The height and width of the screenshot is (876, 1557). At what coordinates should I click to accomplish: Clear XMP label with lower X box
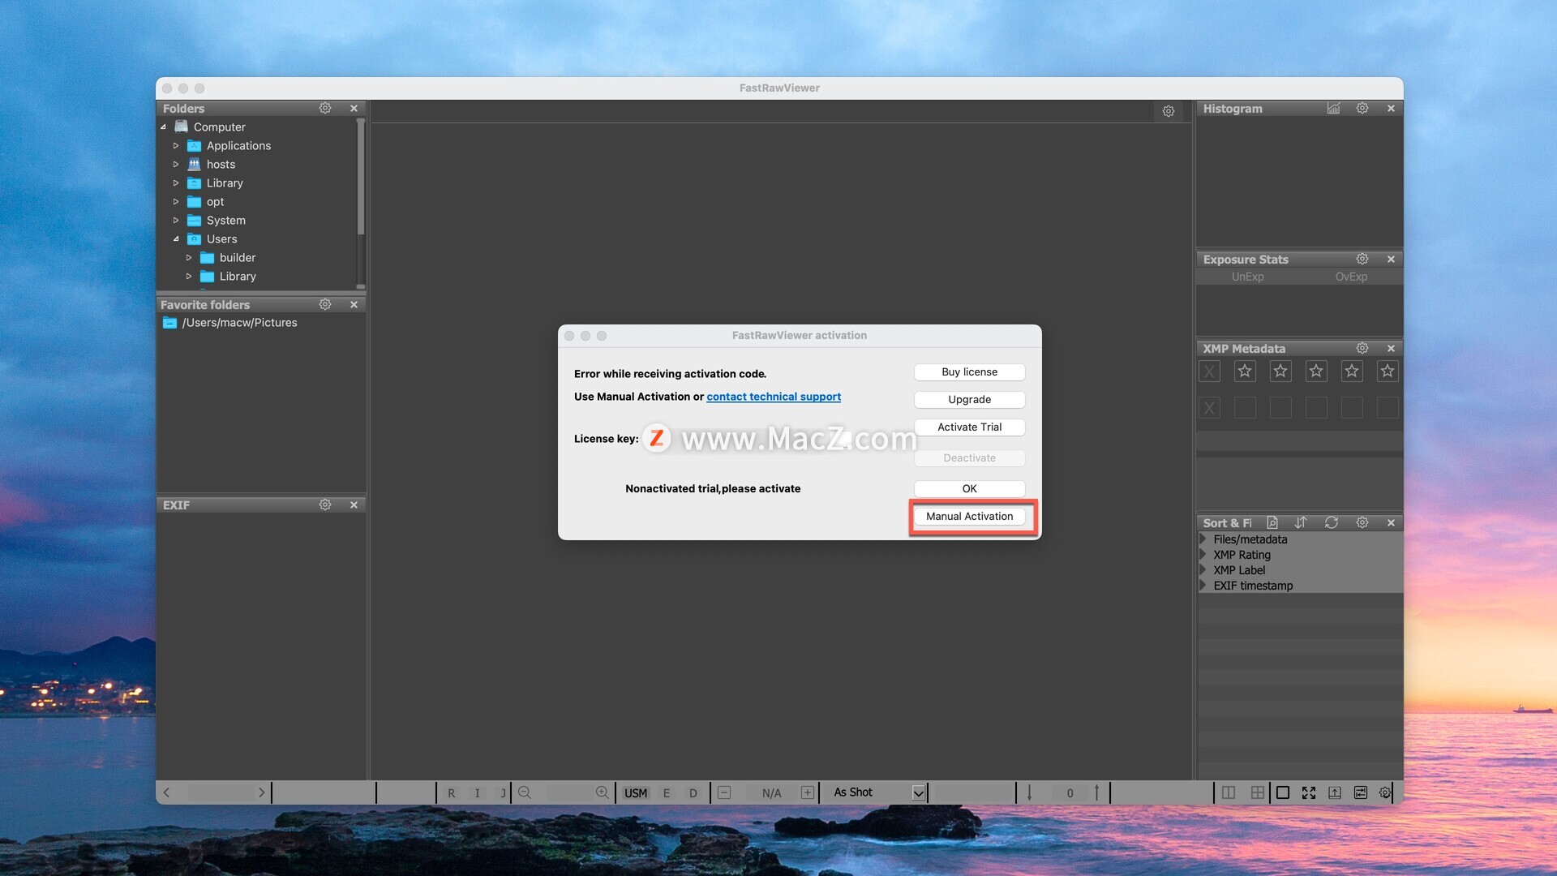[1209, 407]
